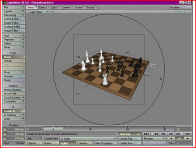
Task: Open the Controllers dropdown
Action: click(14, 101)
